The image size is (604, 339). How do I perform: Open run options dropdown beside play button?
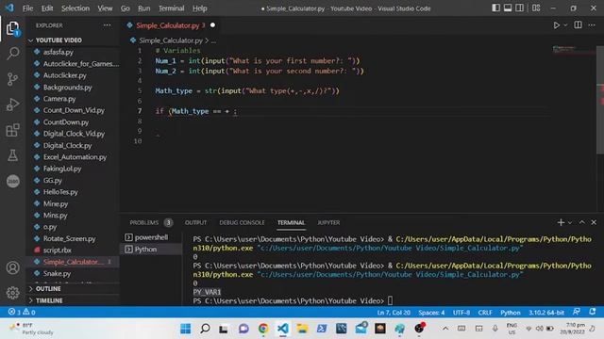coord(565,25)
